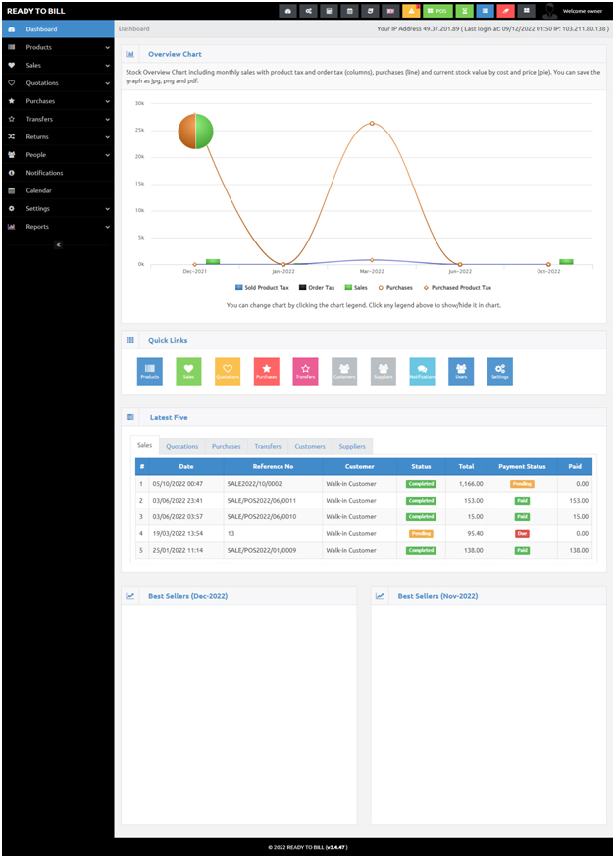
Task: Click the green Sales bar at Oct-2022
Action: [566, 261]
